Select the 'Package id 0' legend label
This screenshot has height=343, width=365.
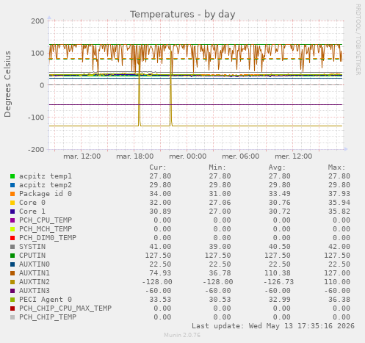46,194
